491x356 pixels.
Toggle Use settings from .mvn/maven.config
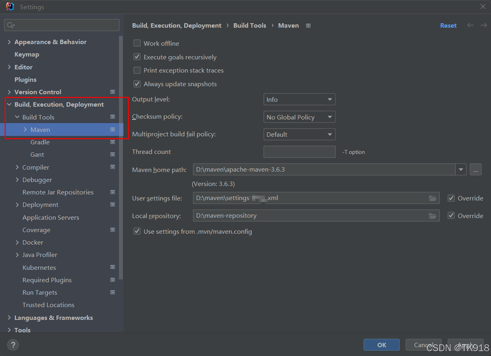(x=137, y=231)
